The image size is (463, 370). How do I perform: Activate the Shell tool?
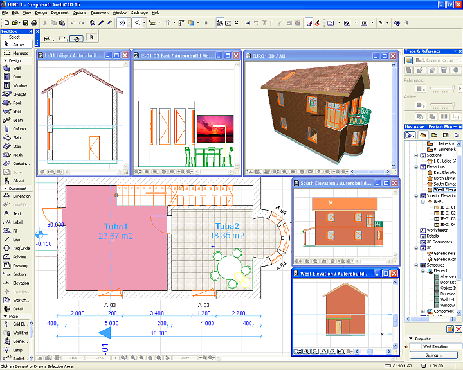17,112
